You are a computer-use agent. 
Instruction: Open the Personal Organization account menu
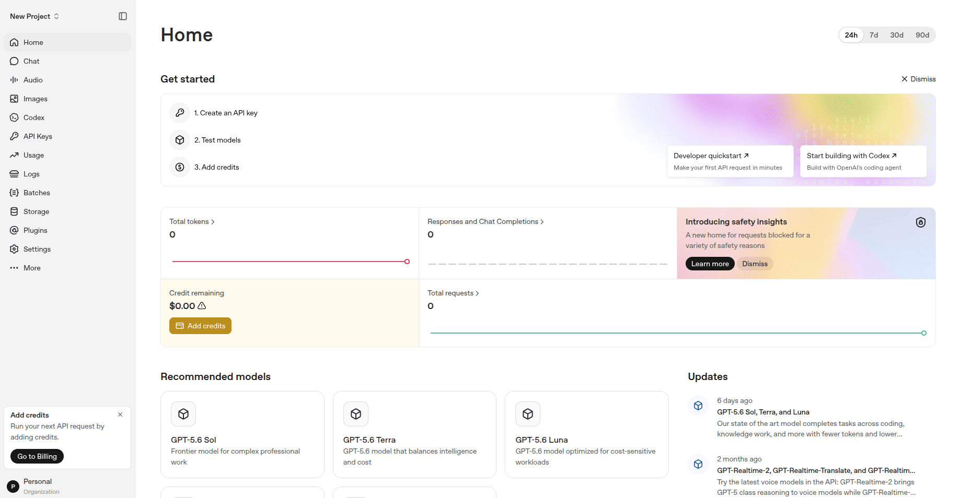pos(67,487)
